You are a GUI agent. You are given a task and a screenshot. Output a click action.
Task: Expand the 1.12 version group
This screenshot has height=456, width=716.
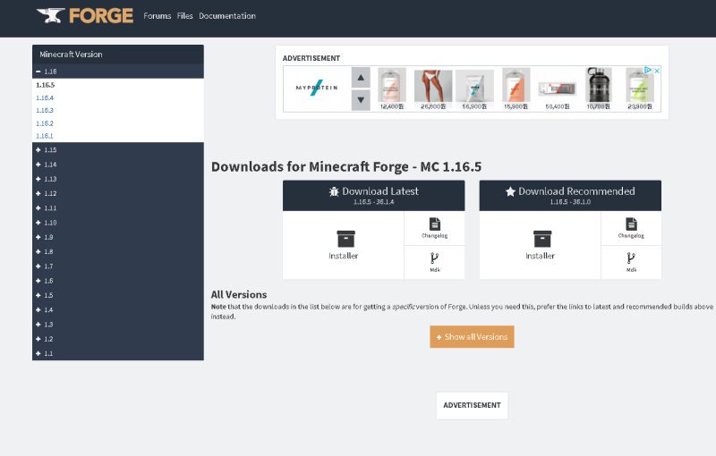118,194
